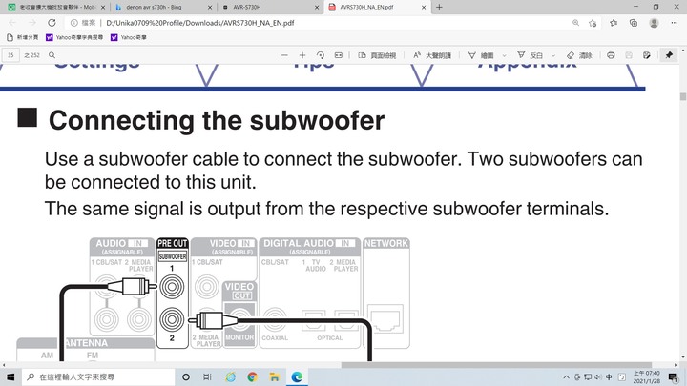
Task: Zoom out the PDF with the minus icon
Action: pyautogui.click(x=284, y=55)
